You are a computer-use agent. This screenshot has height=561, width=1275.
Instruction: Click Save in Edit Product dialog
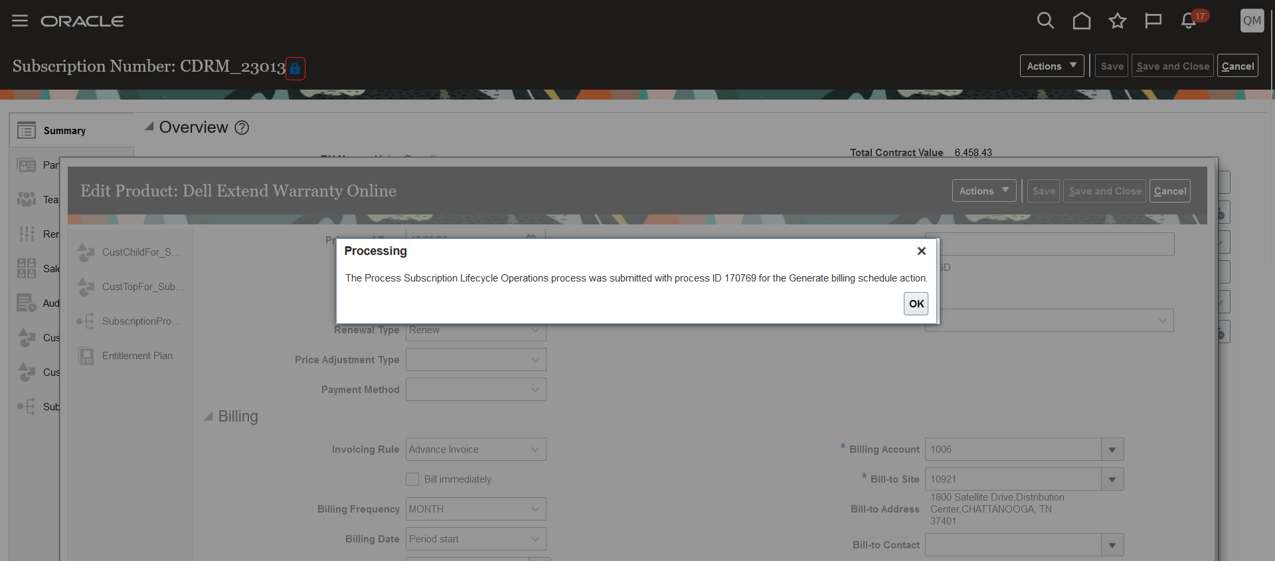tap(1043, 191)
